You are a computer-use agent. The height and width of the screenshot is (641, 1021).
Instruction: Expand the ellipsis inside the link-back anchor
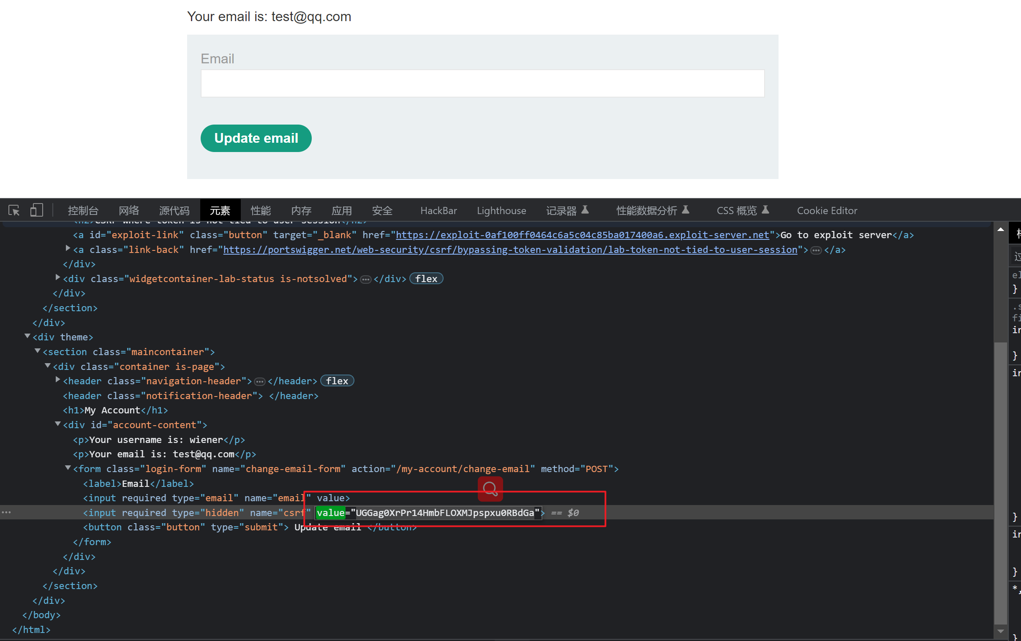pos(816,250)
